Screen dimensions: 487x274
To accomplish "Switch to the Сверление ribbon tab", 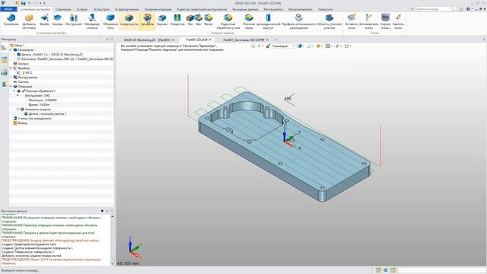I will [63, 9].
